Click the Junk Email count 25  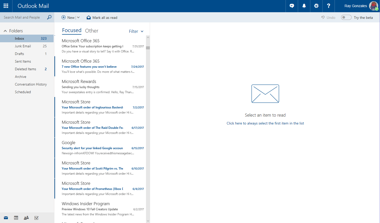point(45,46)
